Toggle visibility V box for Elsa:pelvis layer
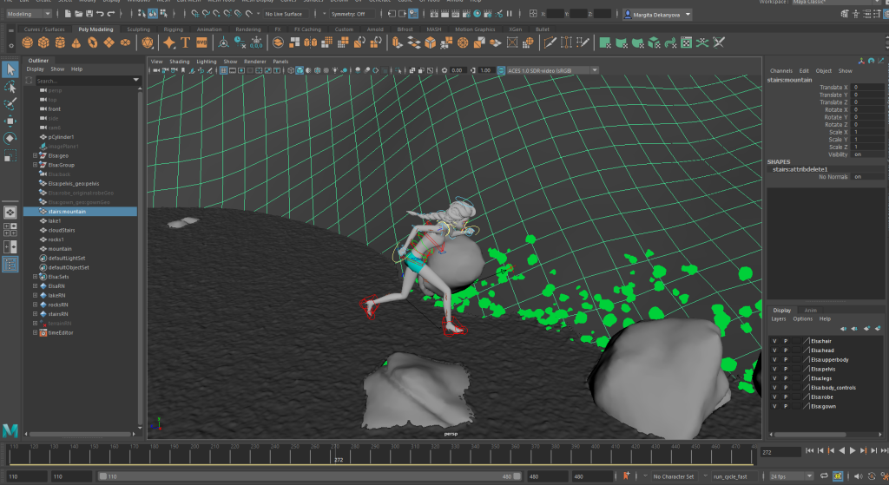889x485 pixels. tap(774, 369)
